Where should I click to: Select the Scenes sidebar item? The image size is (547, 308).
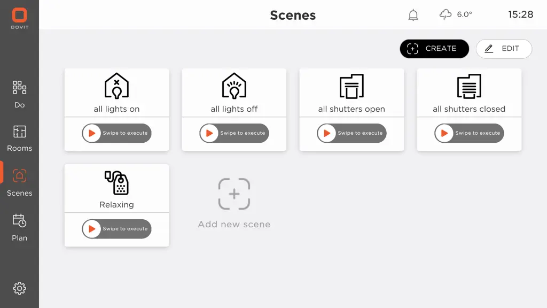tap(20, 183)
